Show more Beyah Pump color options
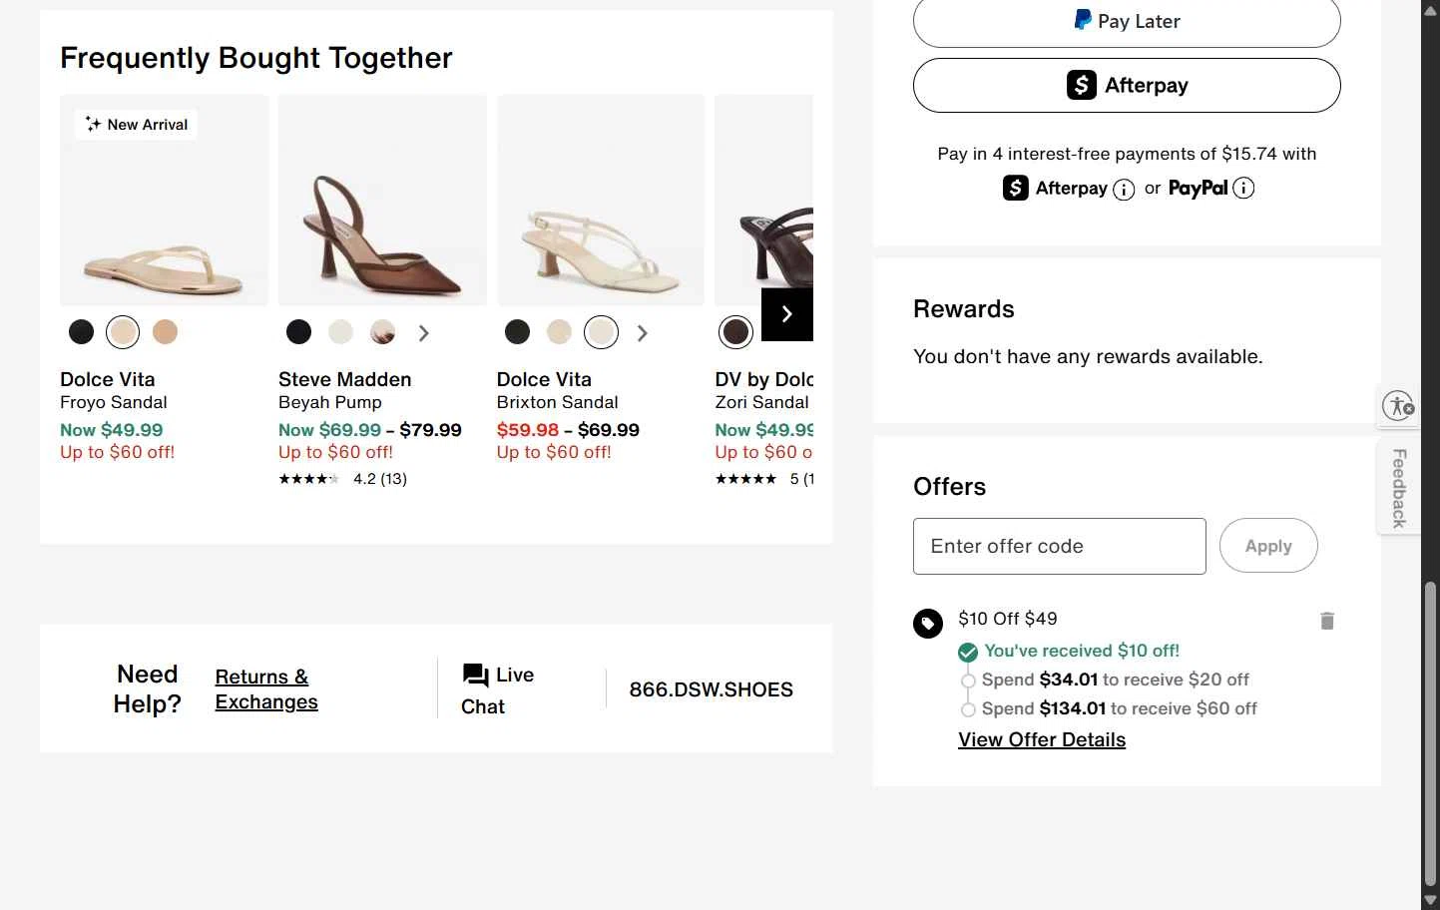This screenshot has width=1440, height=910. click(424, 333)
